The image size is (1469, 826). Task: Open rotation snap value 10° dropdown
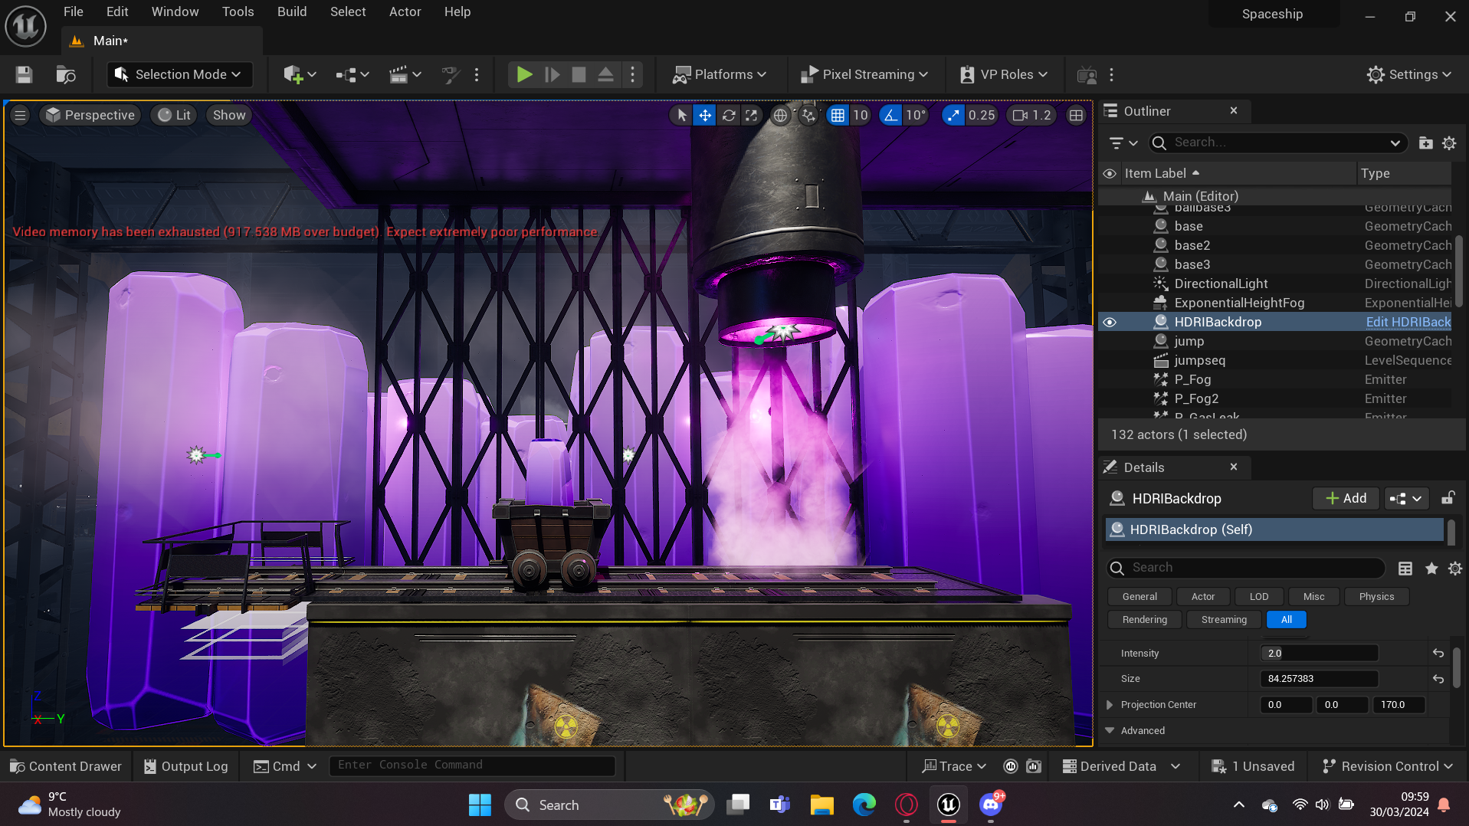click(916, 115)
